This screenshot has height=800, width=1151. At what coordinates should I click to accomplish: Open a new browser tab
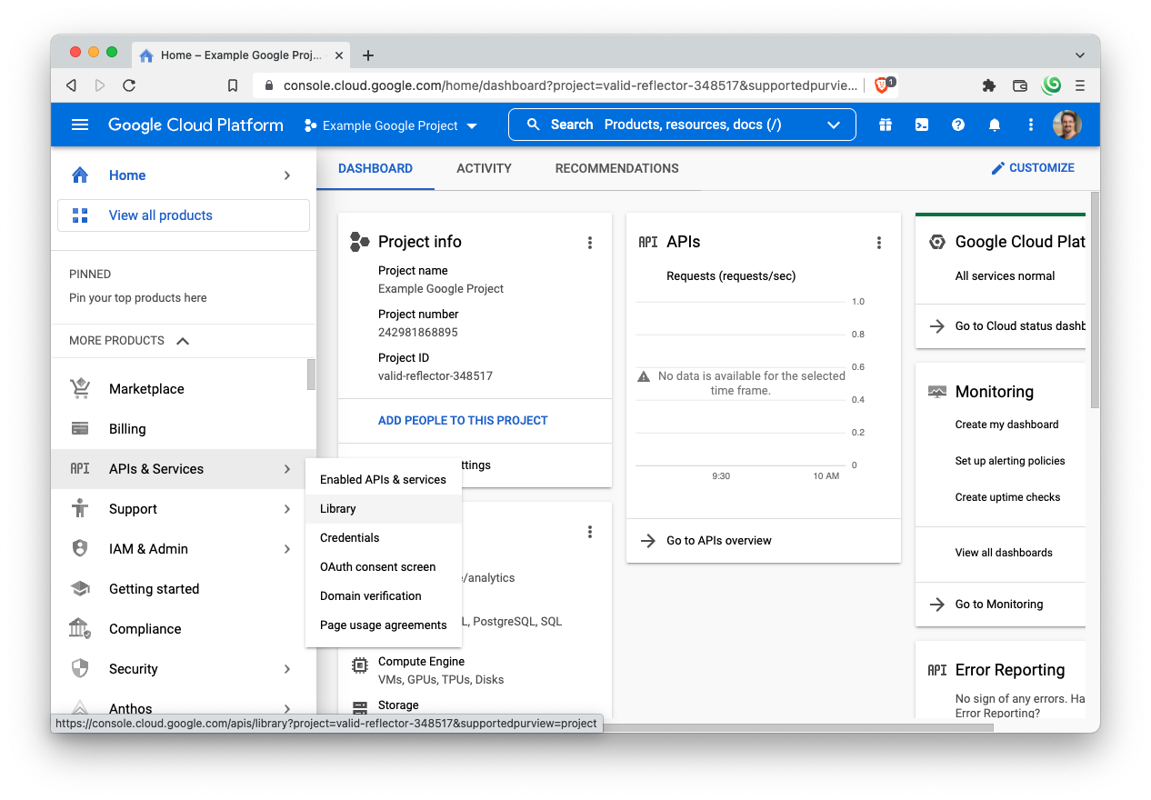click(368, 55)
